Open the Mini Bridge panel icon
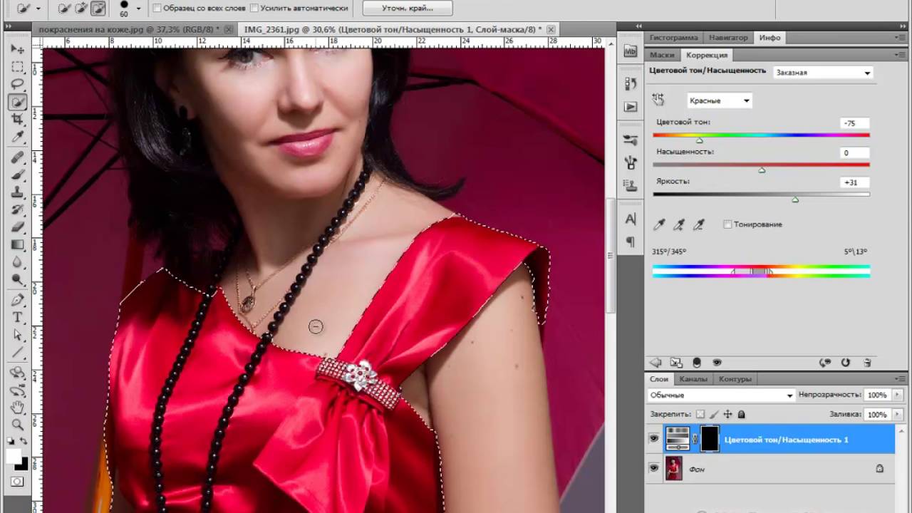Image resolution: width=912 pixels, height=513 pixels. tap(631, 51)
